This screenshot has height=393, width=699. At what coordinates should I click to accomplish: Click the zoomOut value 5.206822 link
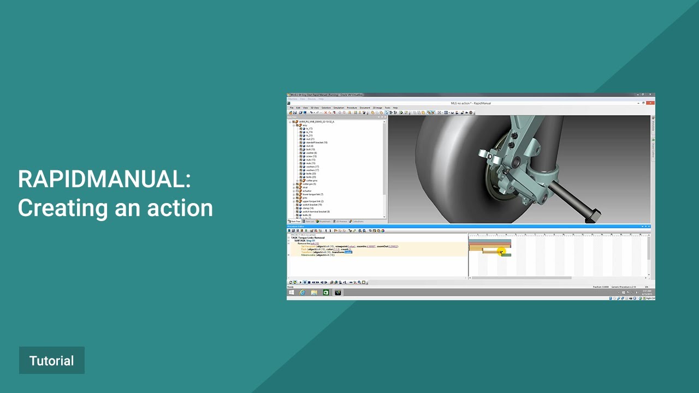coord(393,246)
